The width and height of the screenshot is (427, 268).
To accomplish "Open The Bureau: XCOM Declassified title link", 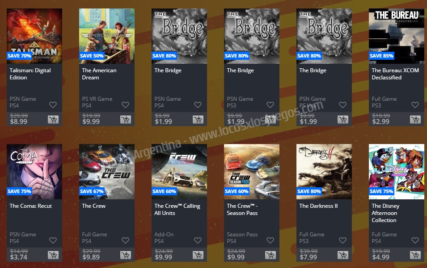I will pos(395,74).
